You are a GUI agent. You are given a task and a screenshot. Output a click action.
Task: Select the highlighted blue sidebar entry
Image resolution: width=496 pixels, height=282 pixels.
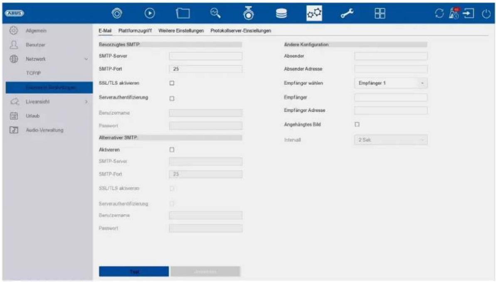pyautogui.click(x=49, y=87)
